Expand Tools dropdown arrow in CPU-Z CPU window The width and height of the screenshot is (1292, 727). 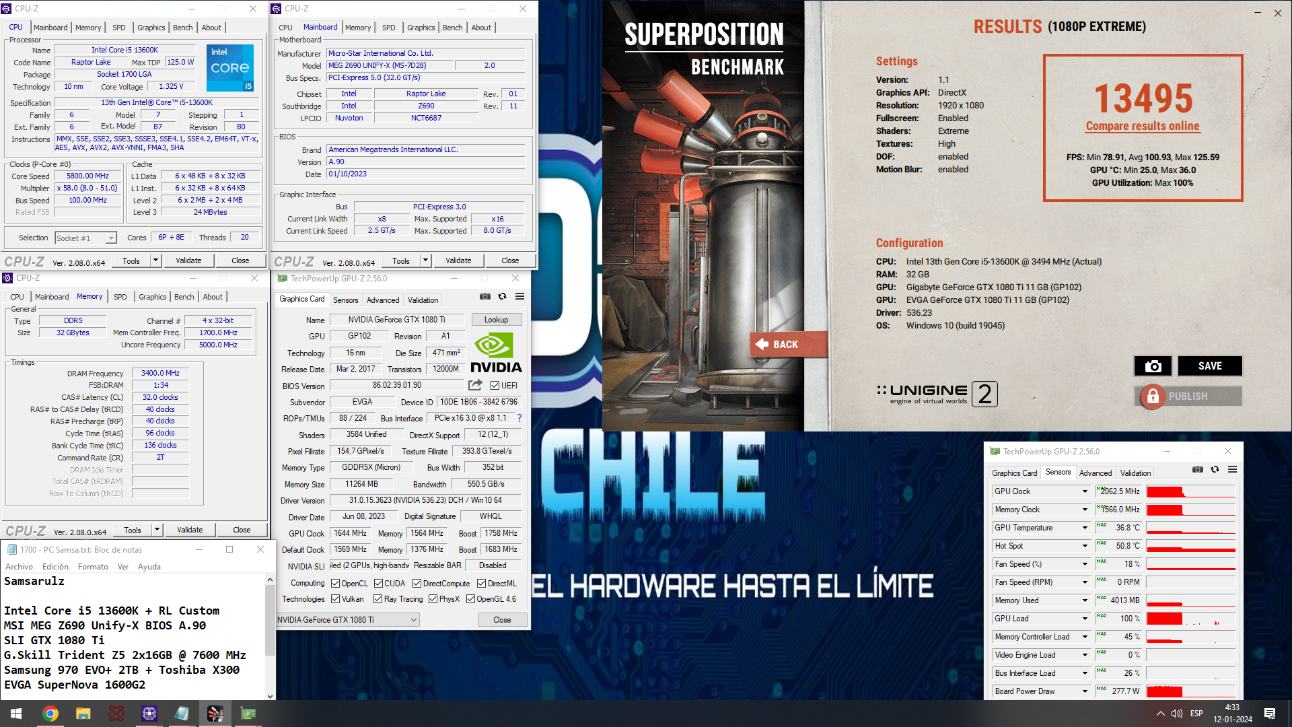pyautogui.click(x=155, y=261)
